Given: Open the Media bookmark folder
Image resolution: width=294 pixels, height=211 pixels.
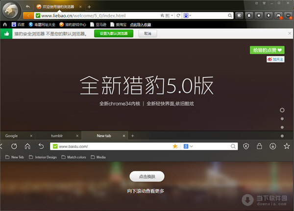Looking at the screenshot, I should pos(98,157).
